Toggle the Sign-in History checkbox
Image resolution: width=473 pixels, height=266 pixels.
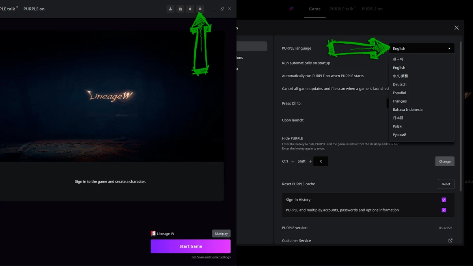coord(444,200)
